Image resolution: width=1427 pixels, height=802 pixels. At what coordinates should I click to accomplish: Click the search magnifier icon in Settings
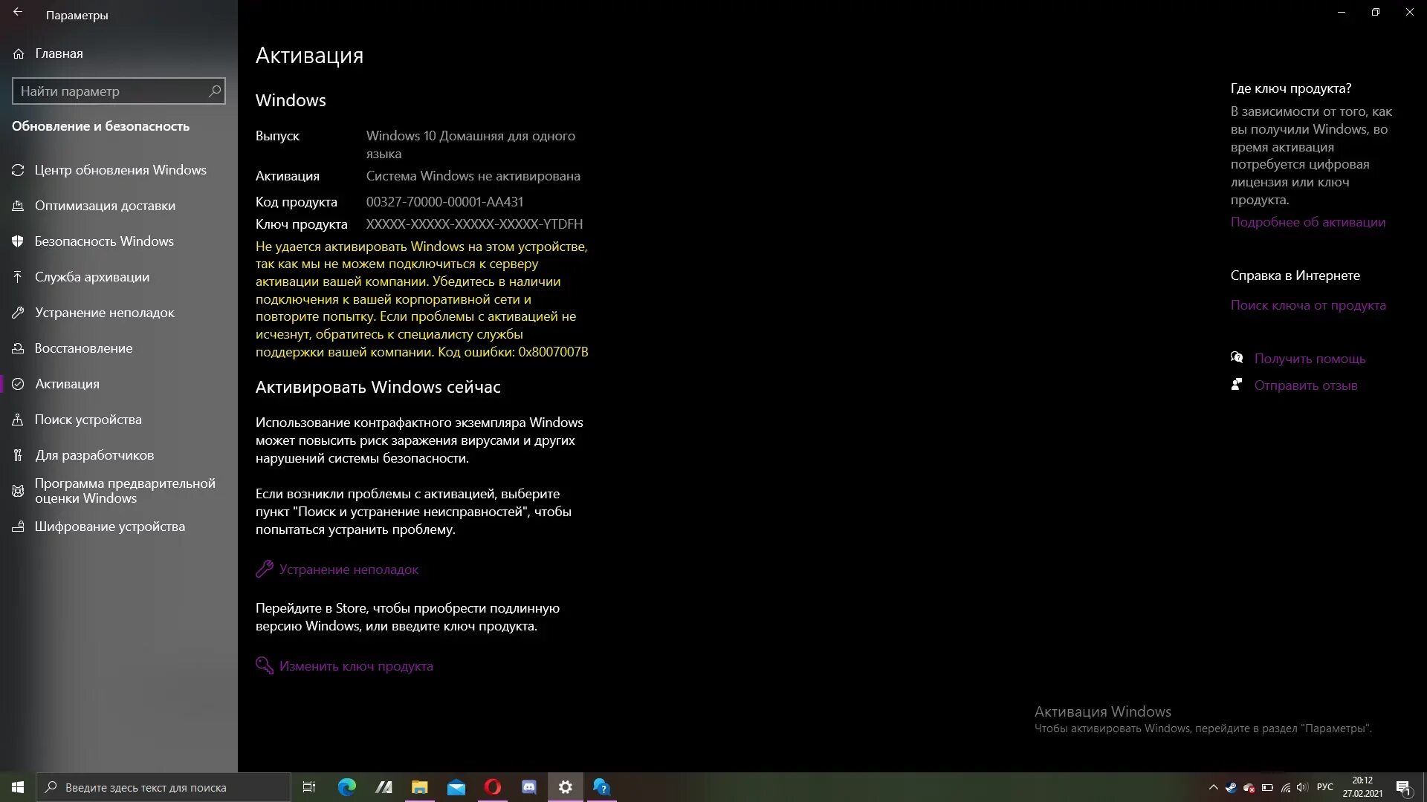point(215,91)
